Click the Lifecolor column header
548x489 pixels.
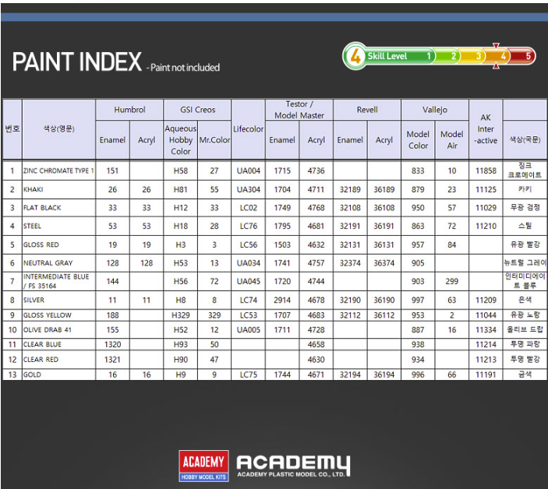pos(248,129)
